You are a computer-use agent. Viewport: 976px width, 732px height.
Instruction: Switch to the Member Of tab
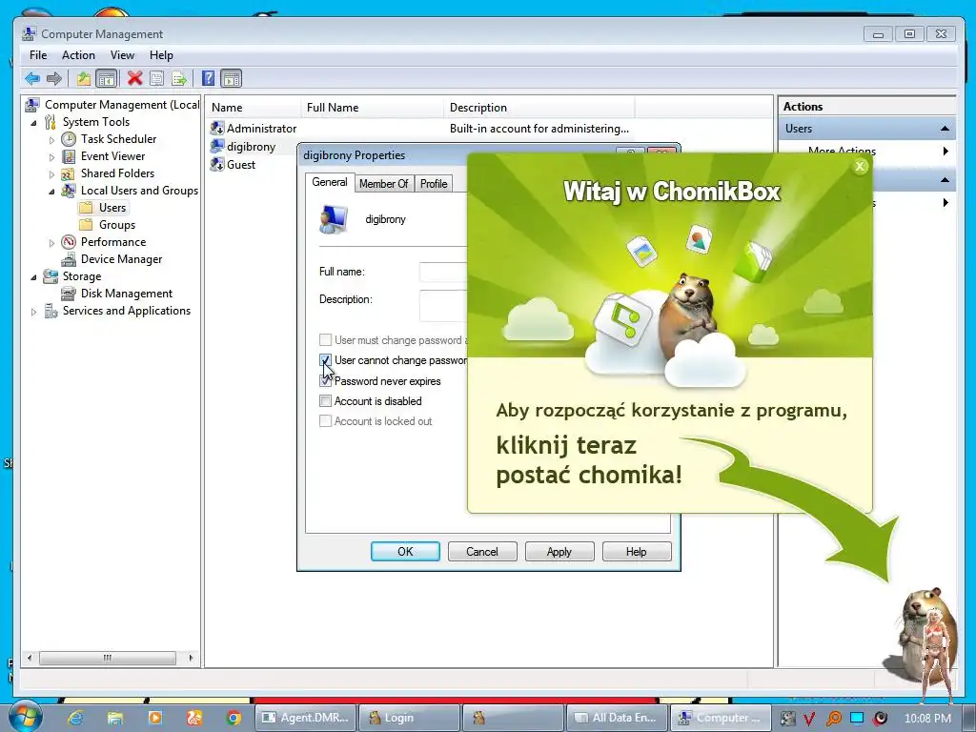tap(383, 184)
